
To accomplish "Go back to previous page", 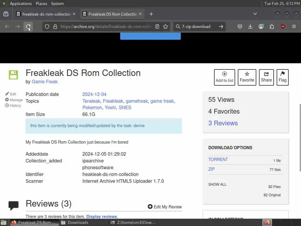I will click(7, 26).
